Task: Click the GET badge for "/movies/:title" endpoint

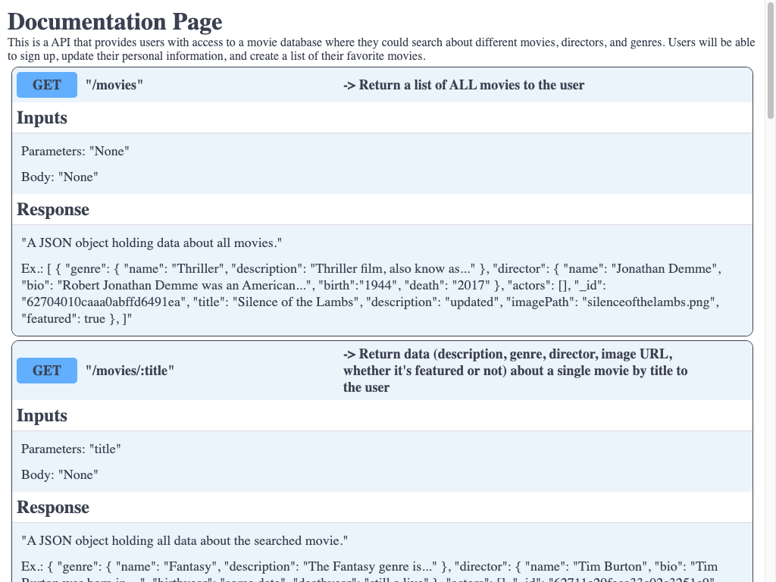Action: [47, 371]
